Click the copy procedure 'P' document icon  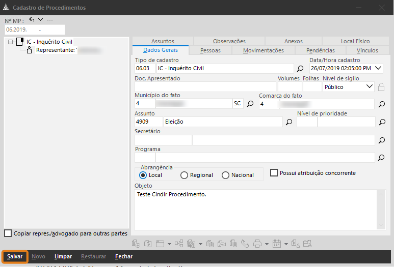148,244
